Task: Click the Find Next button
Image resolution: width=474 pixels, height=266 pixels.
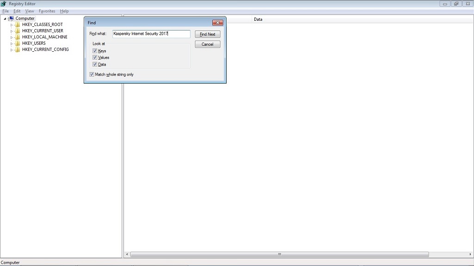Action: pyautogui.click(x=207, y=34)
